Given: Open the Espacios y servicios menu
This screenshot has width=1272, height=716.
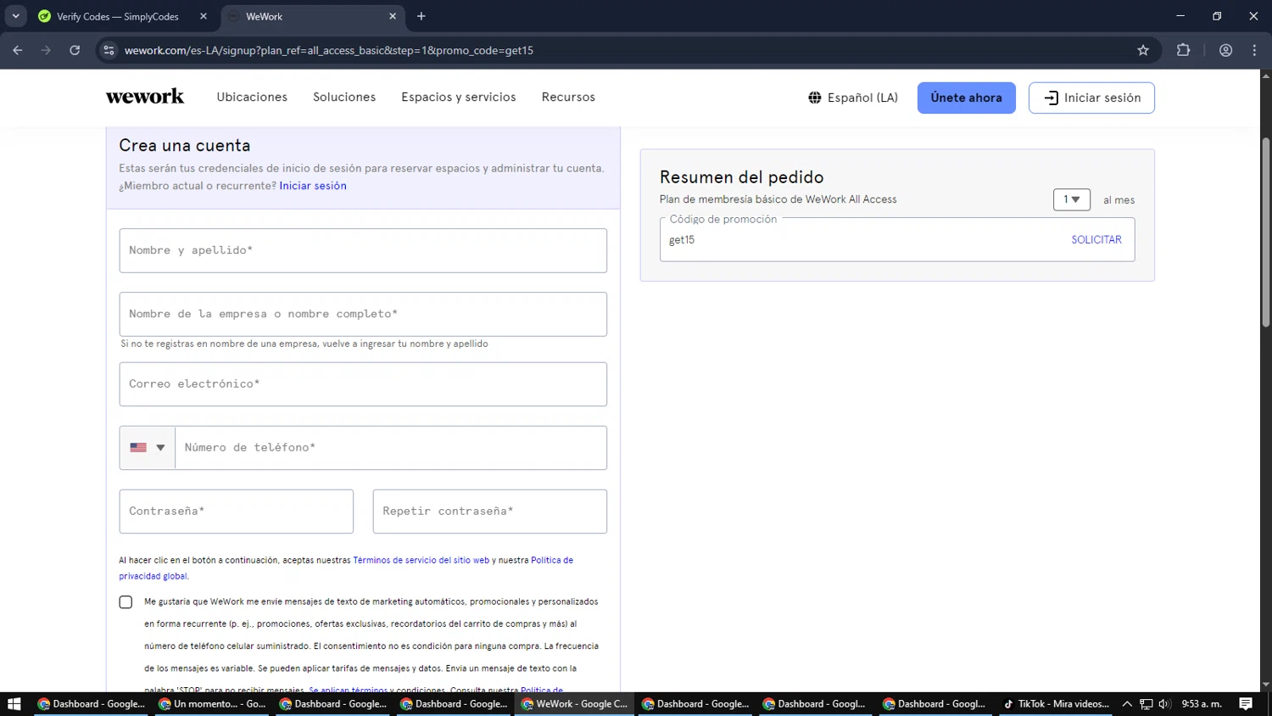Looking at the screenshot, I should [459, 98].
